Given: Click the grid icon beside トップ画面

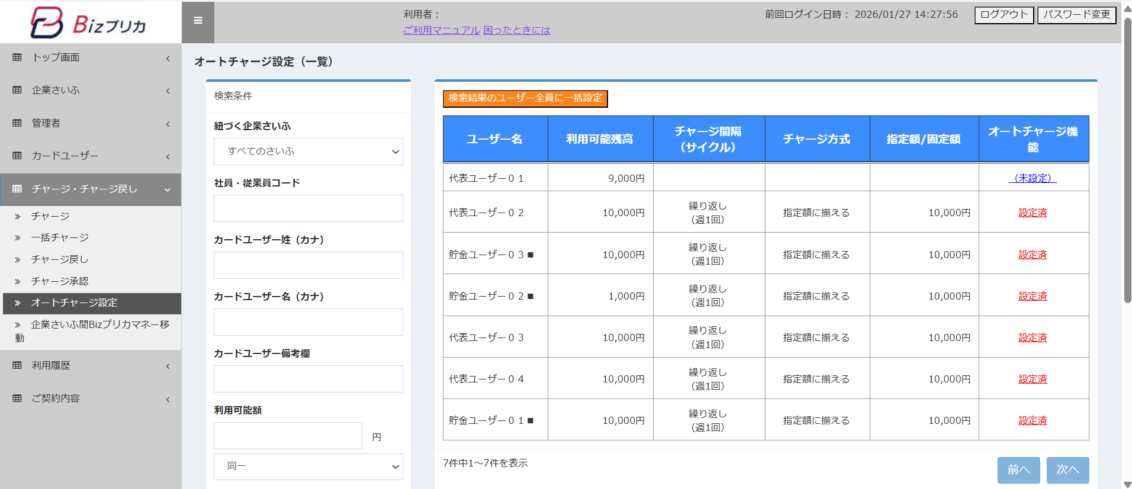Looking at the screenshot, I should tap(17, 57).
